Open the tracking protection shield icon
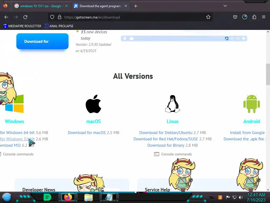The image size is (270, 203). pos(52,17)
